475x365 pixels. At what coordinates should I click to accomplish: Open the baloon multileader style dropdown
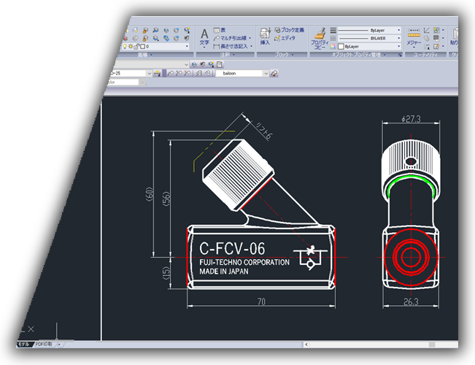click(266, 73)
